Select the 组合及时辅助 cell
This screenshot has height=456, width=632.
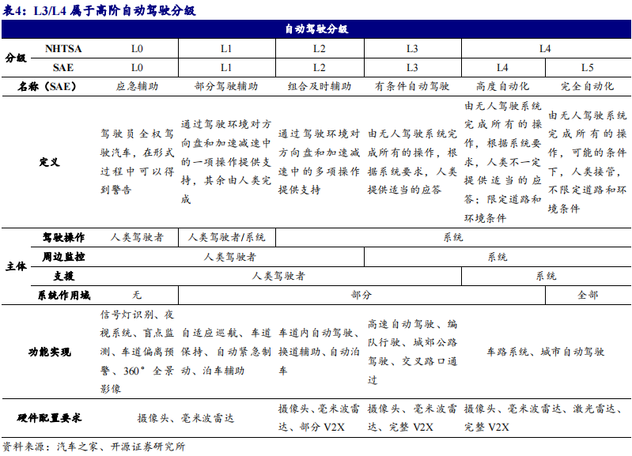coord(319,86)
